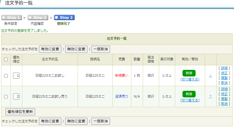Move 日経225ミニお試し down with the arrow icon
Image resolution: width=234 pixels, height=127 pixels.
(210, 76)
